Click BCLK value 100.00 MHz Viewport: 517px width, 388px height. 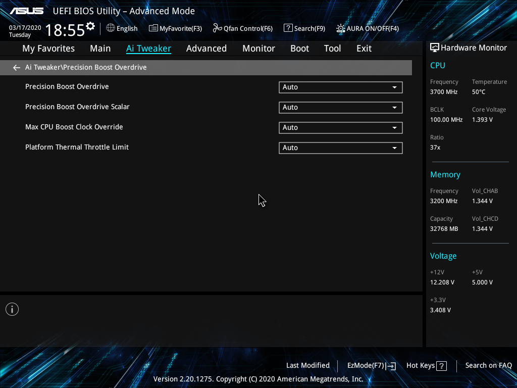pos(446,120)
